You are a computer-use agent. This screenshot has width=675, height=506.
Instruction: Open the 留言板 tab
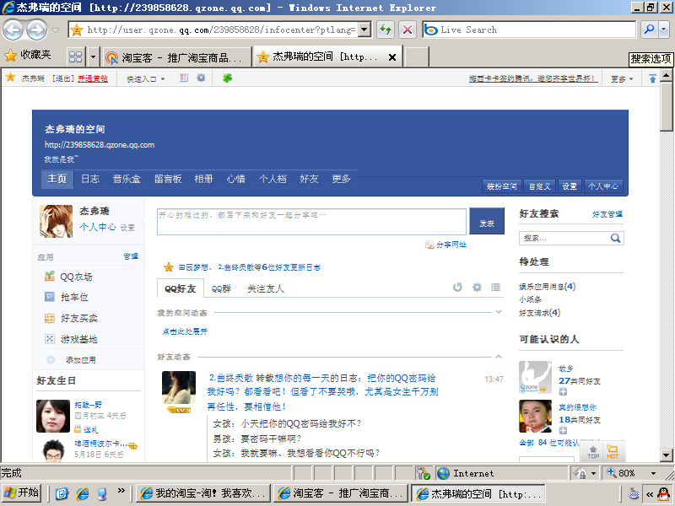(x=168, y=179)
